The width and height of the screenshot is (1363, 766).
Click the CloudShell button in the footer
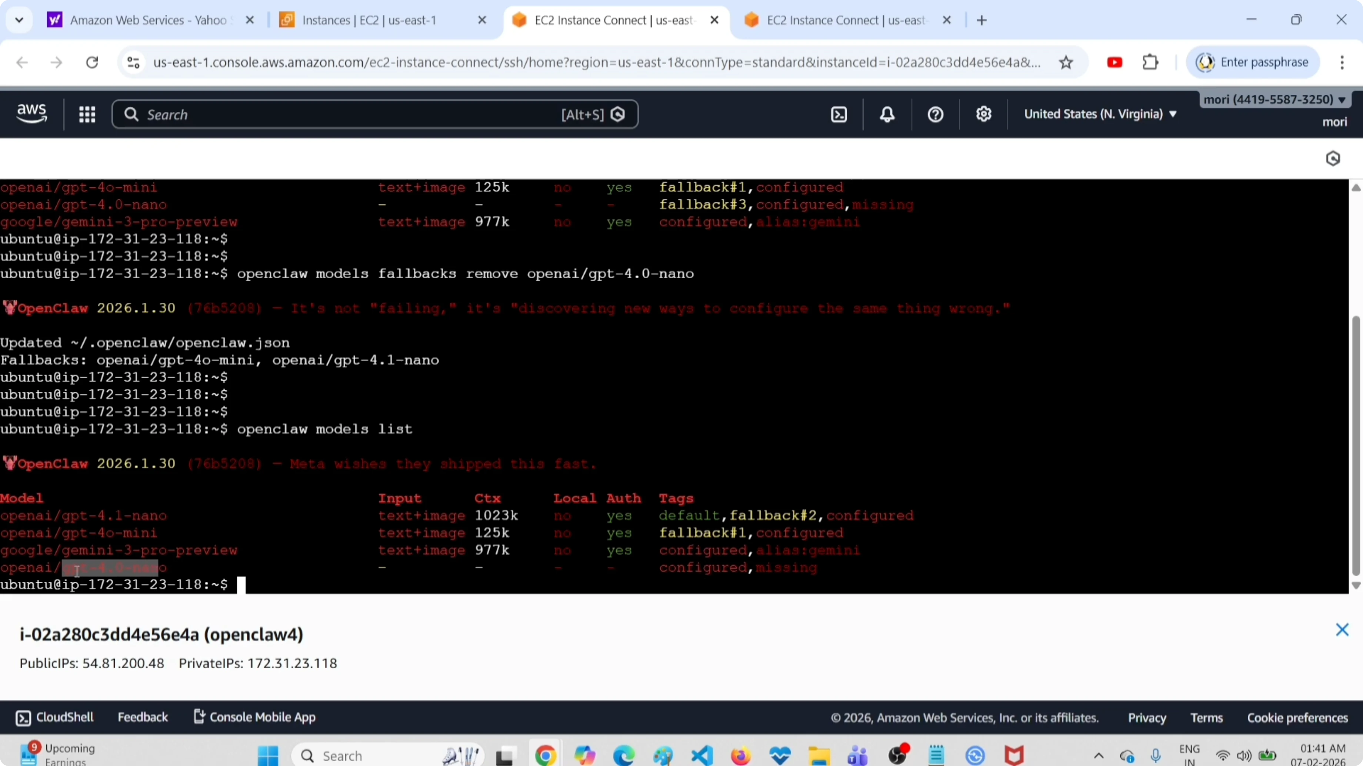(x=55, y=718)
